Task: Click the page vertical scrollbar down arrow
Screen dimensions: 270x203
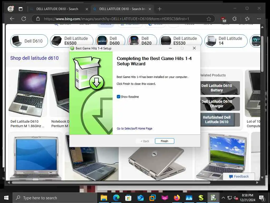Action: 262,177
